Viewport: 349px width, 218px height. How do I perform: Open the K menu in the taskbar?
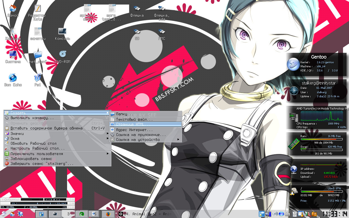coord(4,213)
